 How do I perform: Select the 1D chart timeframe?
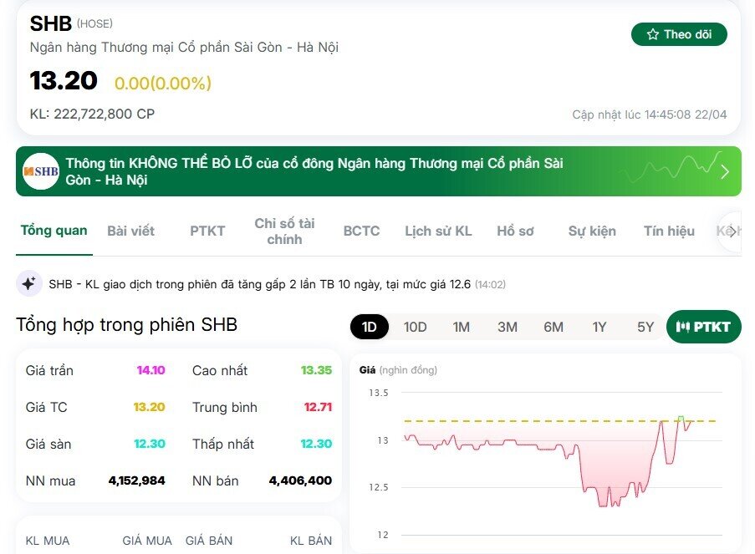point(370,327)
